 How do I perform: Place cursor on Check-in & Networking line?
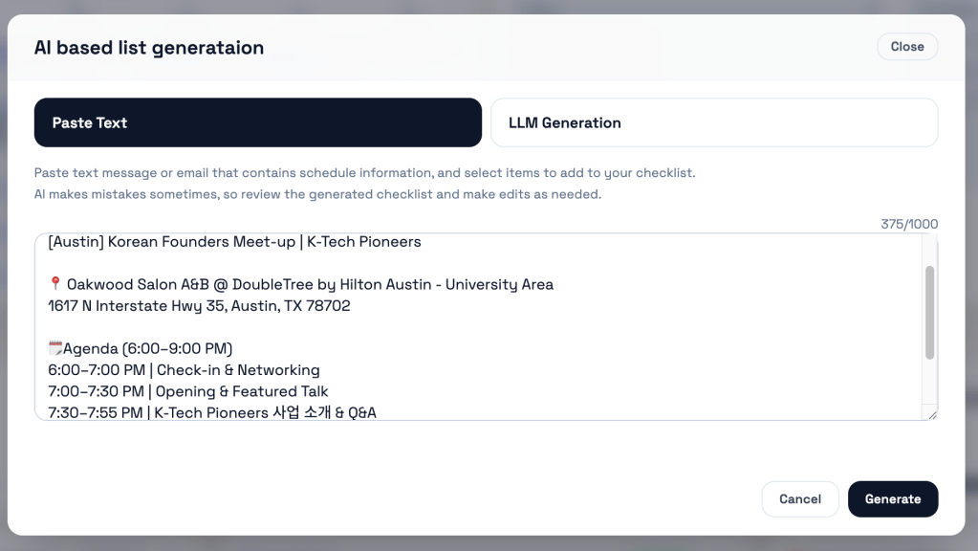pos(184,370)
